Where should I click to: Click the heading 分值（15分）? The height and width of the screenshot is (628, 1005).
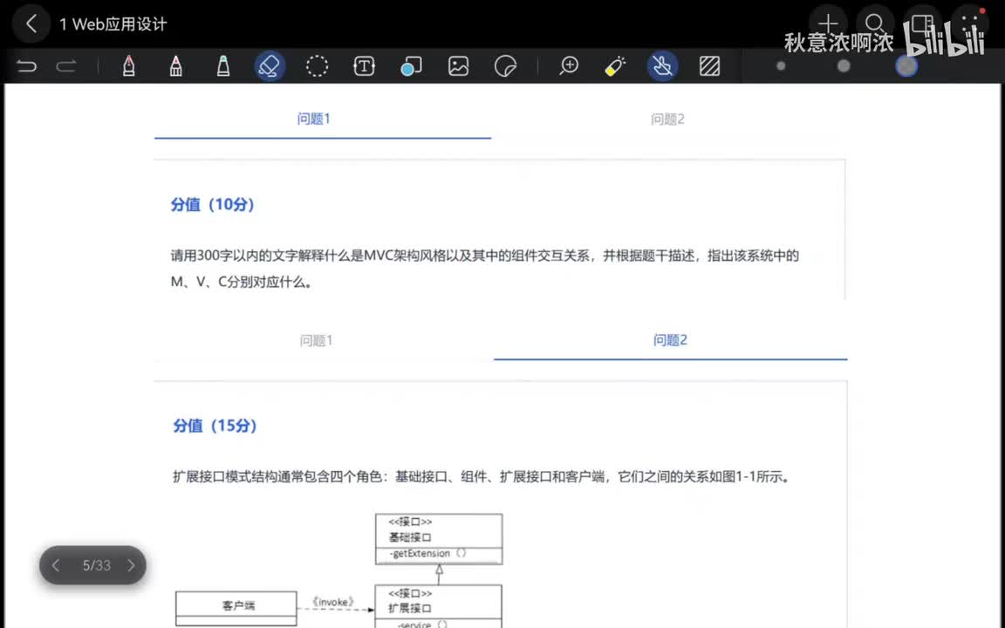215,426
